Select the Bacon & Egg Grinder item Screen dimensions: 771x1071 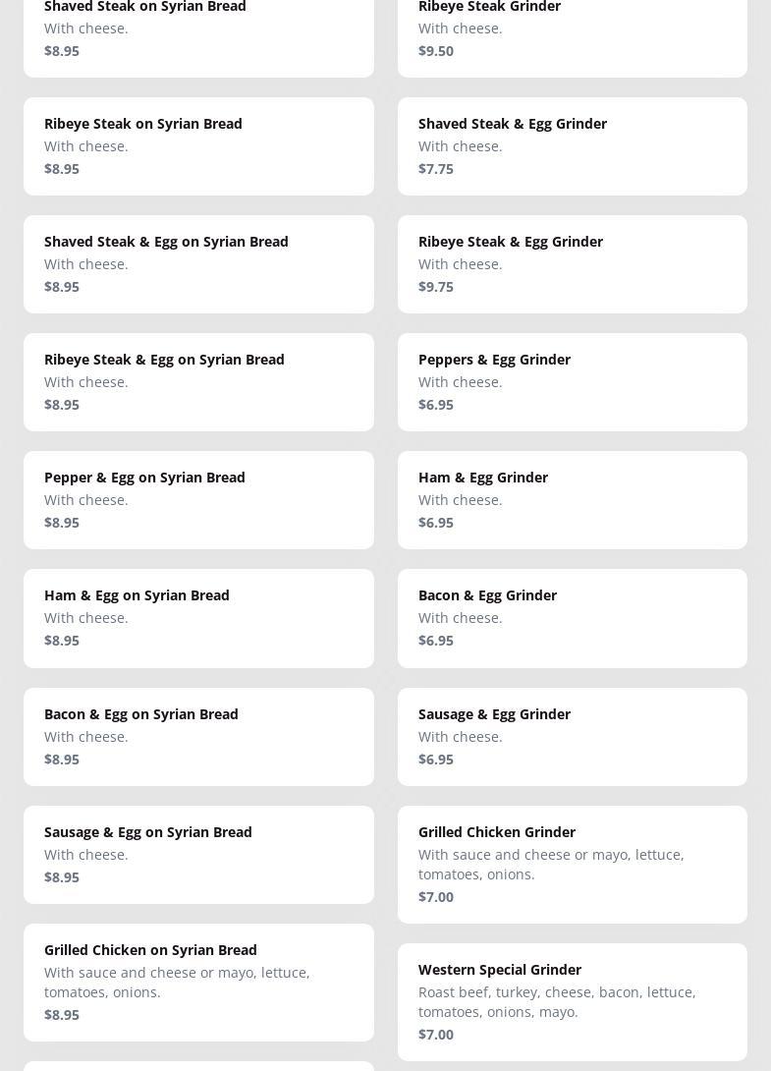(x=572, y=617)
